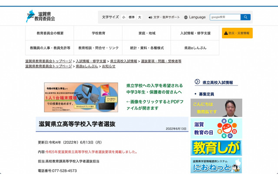The image size is (278, 185).
Task: Click the circled arrow next to 県立高校入試情報
Action: point(197,82)
